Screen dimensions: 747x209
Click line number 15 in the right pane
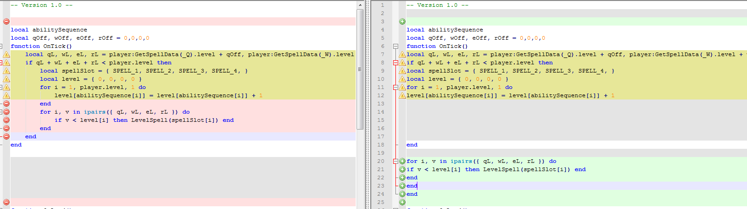point(381,120)
